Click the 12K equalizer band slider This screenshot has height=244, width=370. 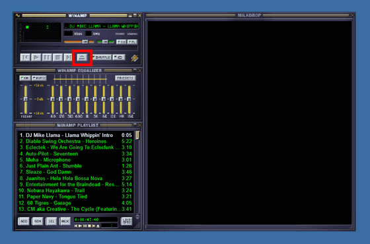[x=112, y=99]
